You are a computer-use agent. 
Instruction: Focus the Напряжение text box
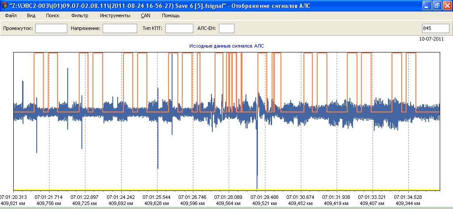[119, 29]
